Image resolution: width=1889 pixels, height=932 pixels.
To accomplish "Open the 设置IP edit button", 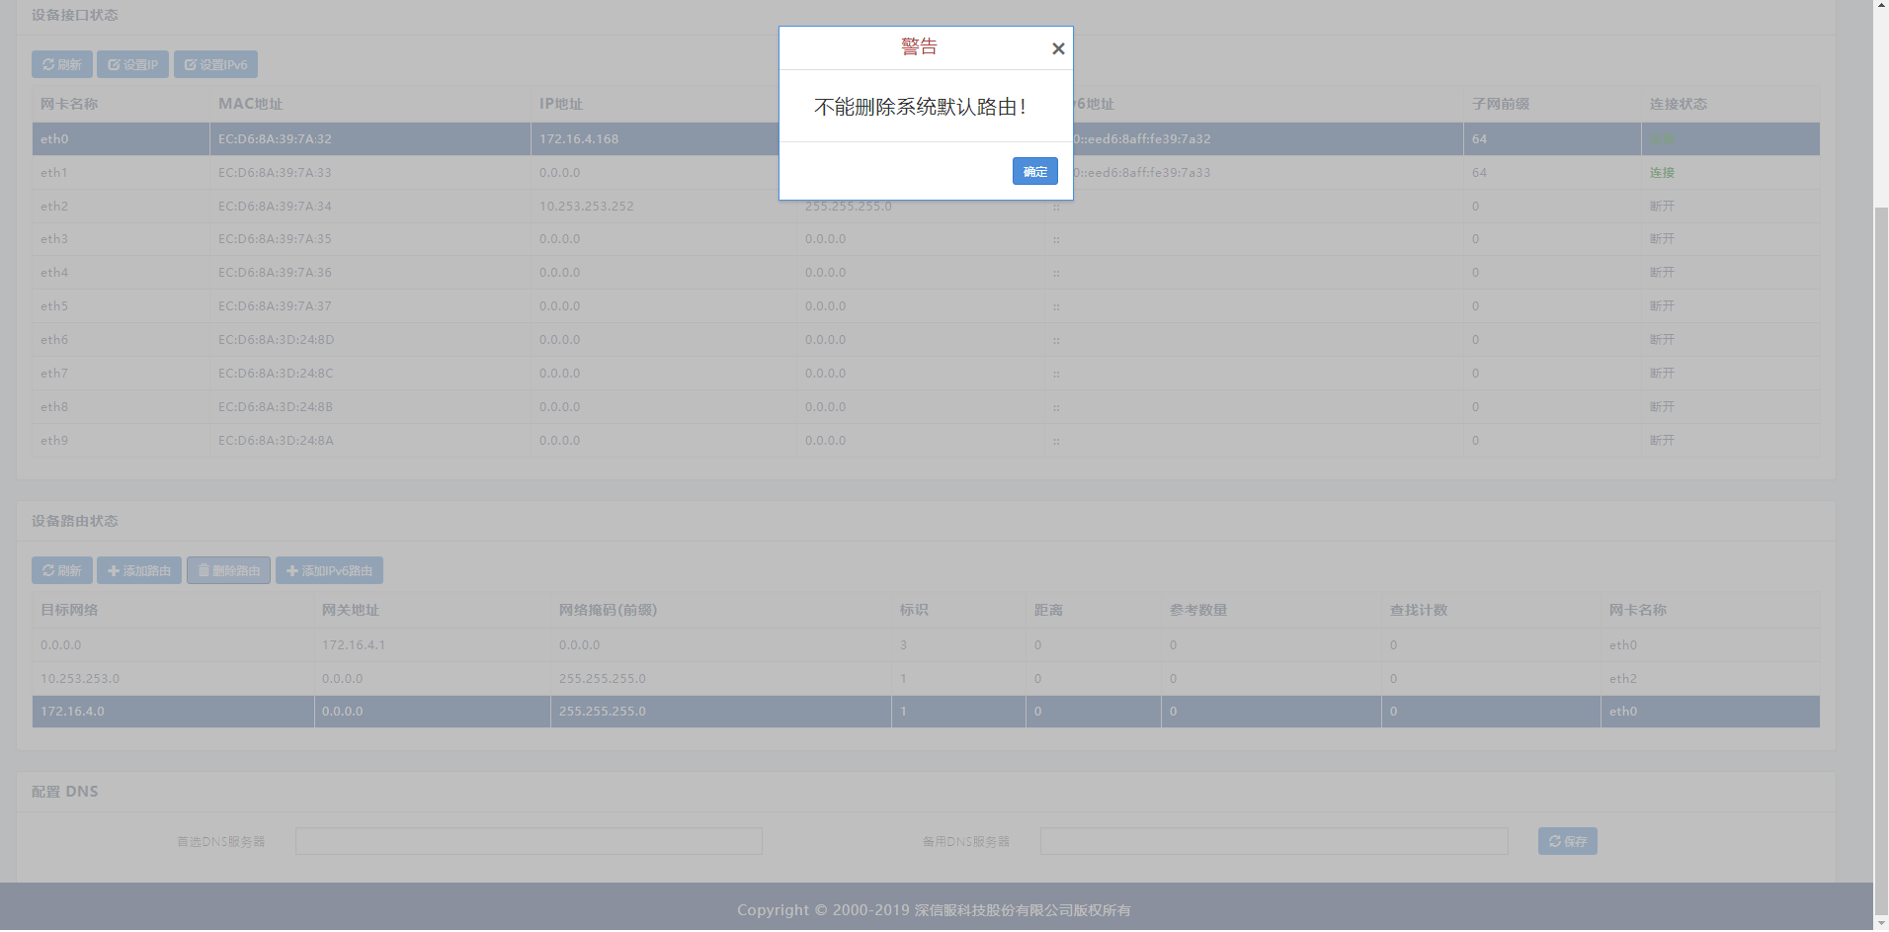I will pos(132,64).
